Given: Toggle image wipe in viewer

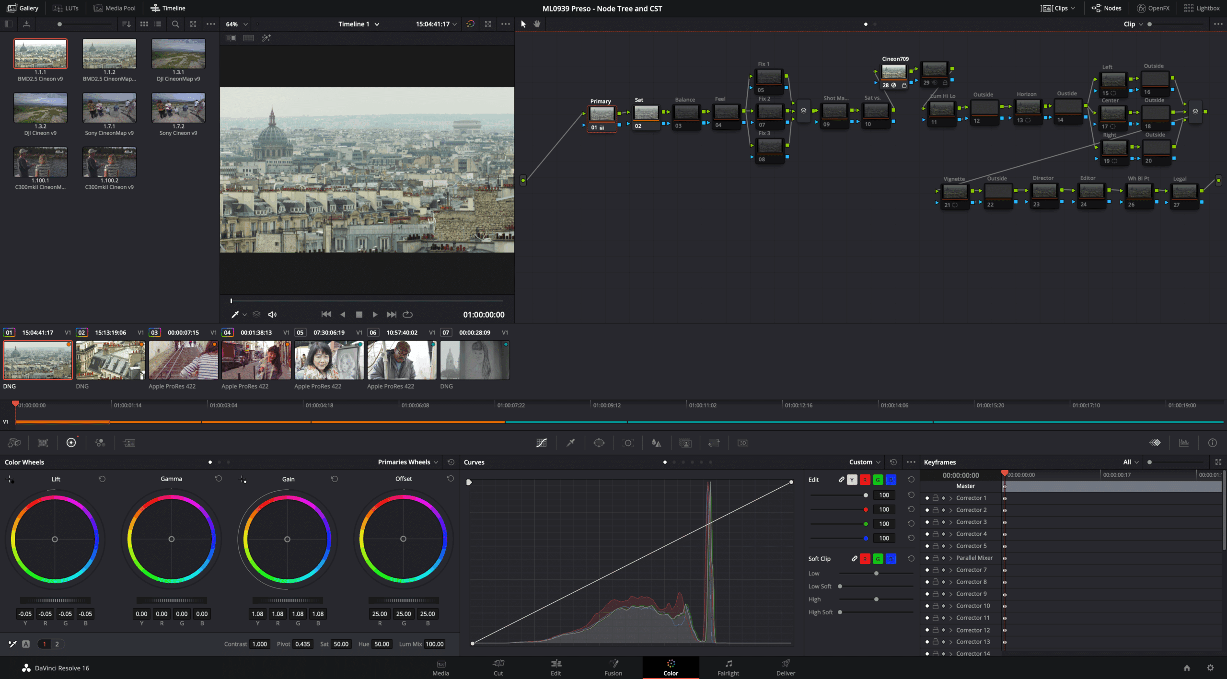Looking at the screenshot, I should [231, 38].
